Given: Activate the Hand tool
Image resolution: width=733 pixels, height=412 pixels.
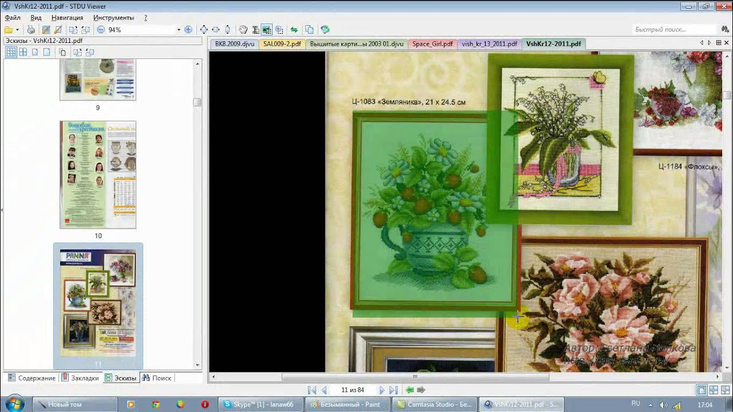Looking at the screenshot, I should pyautogui.click(x=243, y=30).
